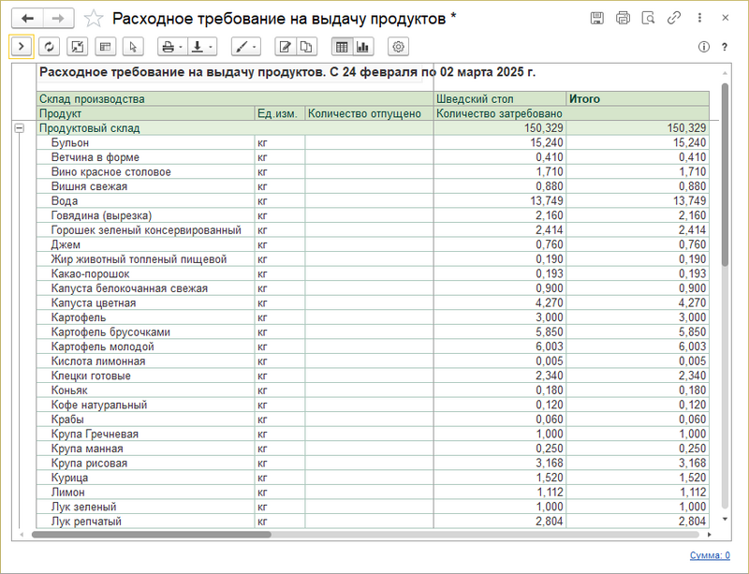Export the report using the save-to-file icon

pyautogui.click(x=198, y=46)
